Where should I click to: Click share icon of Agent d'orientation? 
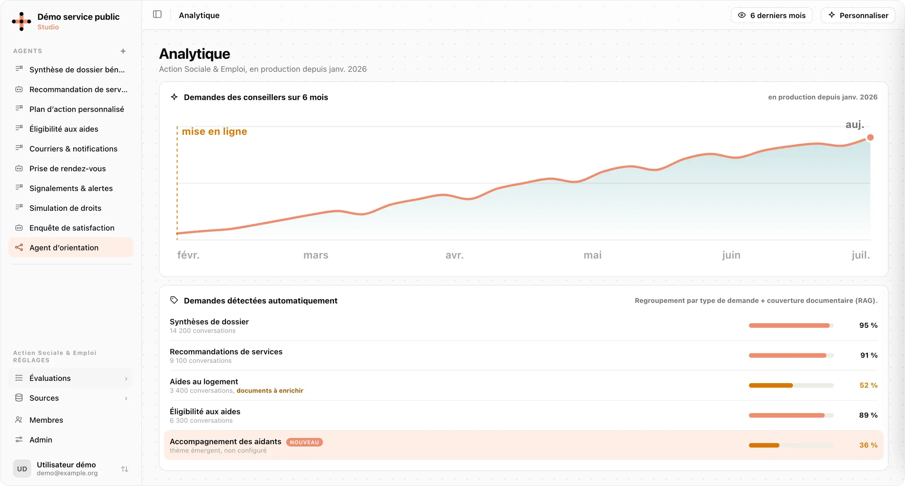point(19,248)
